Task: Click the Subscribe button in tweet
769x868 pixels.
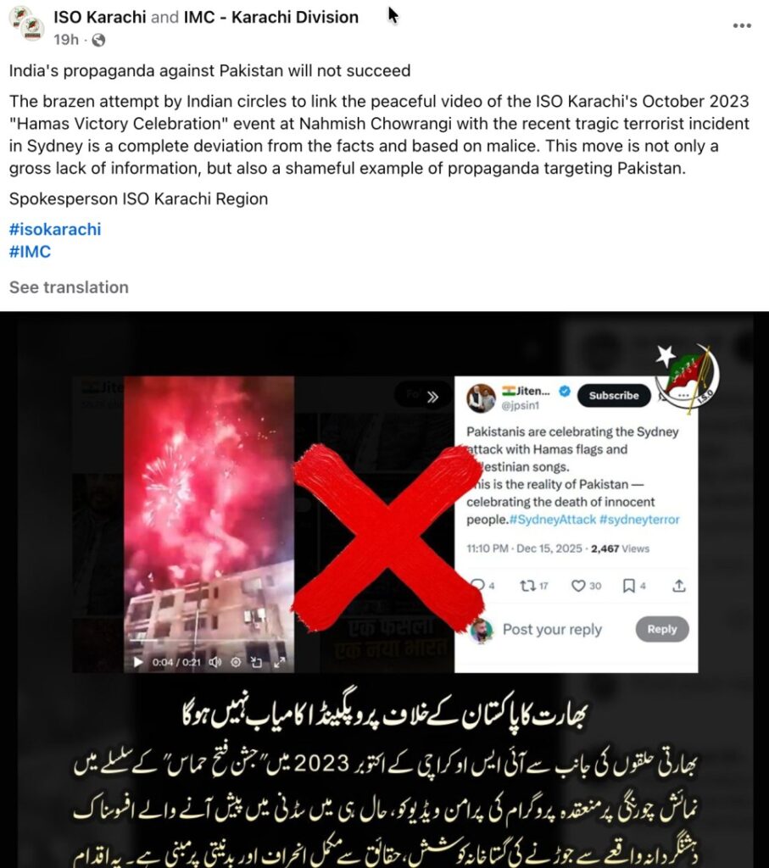Action: pyautogui.click(x=614, y=396)
